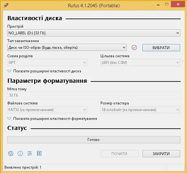Maximize the Rufus window
The width and height of the screenshot is (187, 173).
[167, 4]
